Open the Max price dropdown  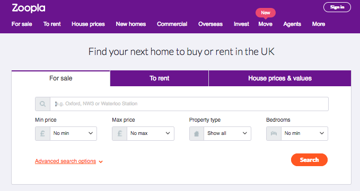pyautogui.click(x=151, y=133)
